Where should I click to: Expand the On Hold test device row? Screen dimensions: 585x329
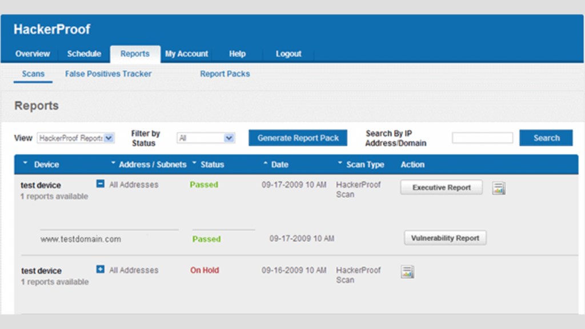[101, 270]
